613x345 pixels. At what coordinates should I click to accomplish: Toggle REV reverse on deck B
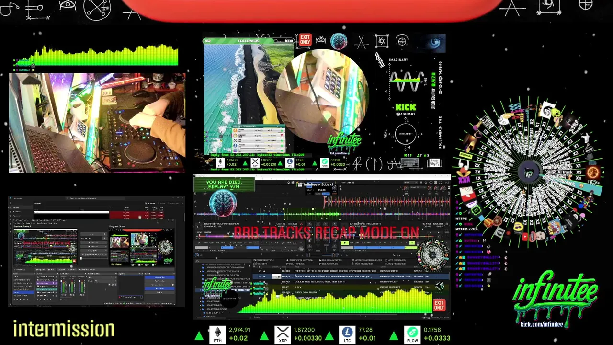369,243
